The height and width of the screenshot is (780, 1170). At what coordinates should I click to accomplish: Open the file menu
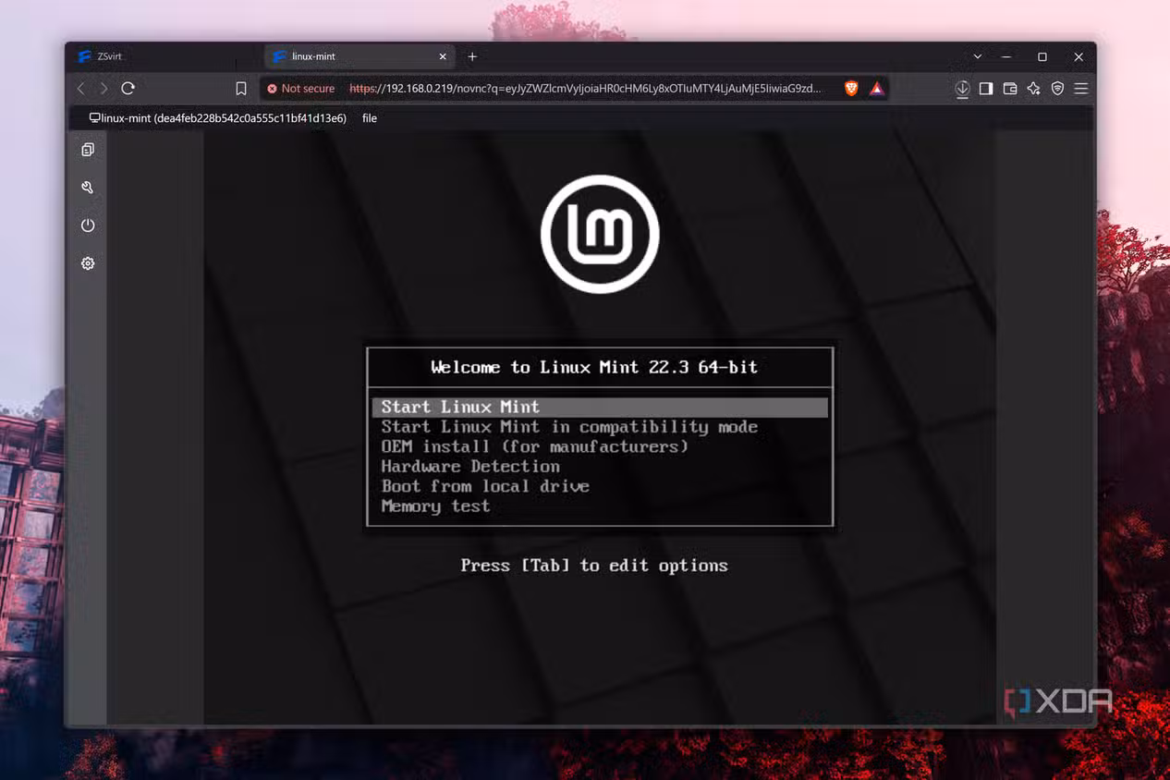click(x=370, y=118)
